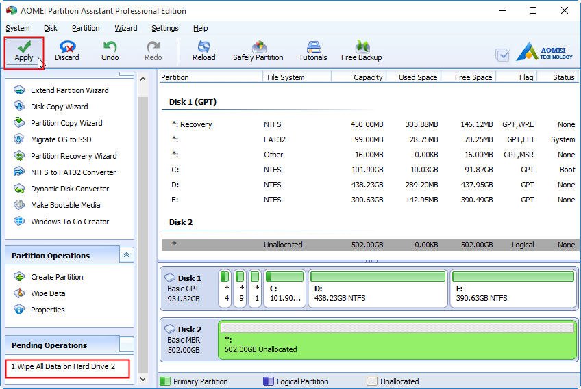The image size is (581, 389).
Task: Click Create Partition operation
Action: pyautogui.click(x=57, y=277)
